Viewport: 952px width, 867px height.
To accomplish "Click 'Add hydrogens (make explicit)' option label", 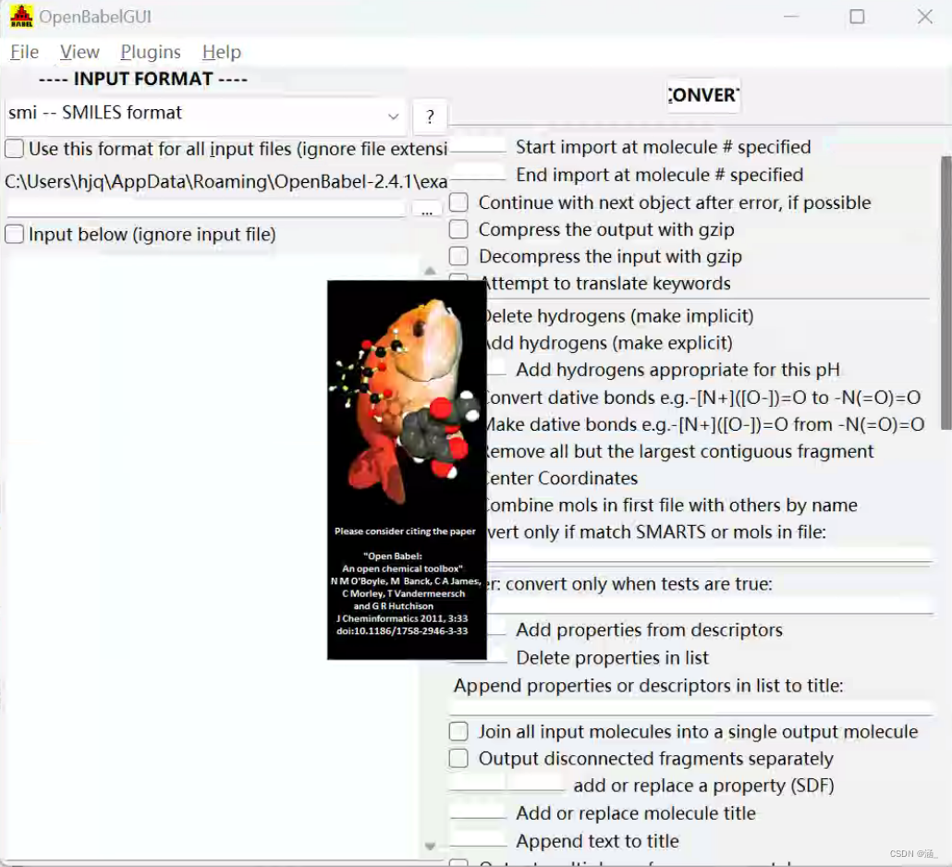I will [x=609, y=343].
